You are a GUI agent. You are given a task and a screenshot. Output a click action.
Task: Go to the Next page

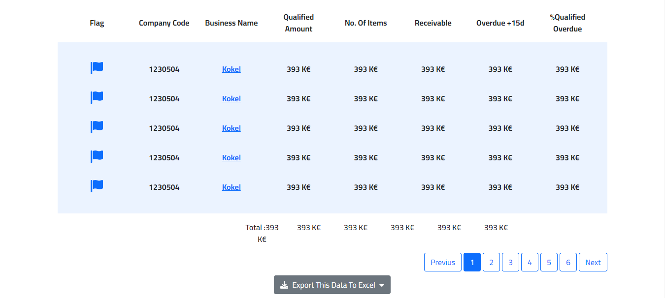click(593, 262)
